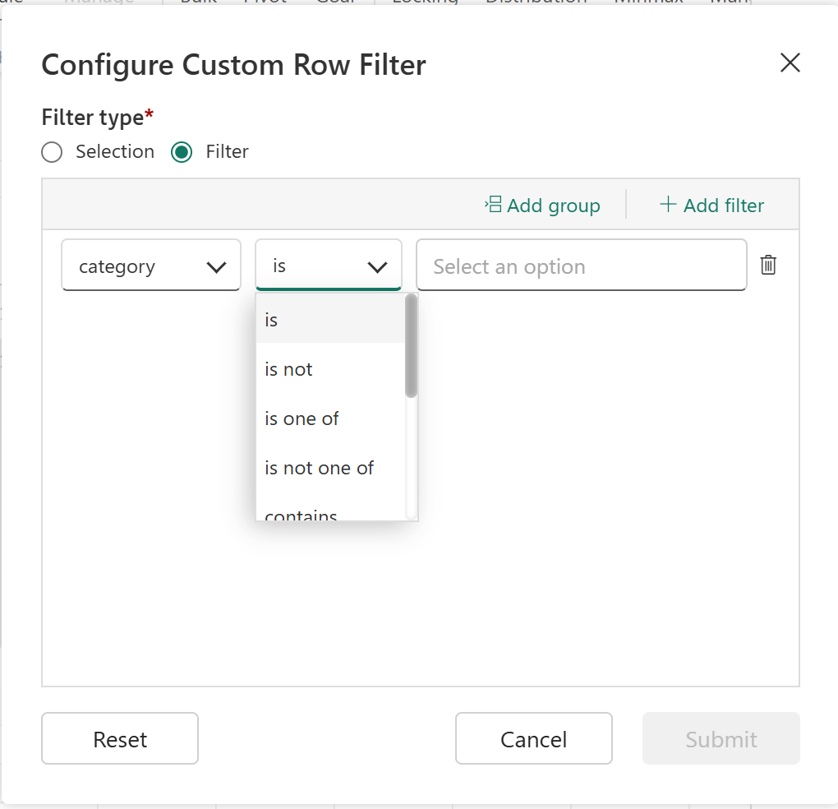Image resolution: width=838 pixels, height=809 pixels.
Task: Click the Add group icon
Action: [x=493, y=205]
